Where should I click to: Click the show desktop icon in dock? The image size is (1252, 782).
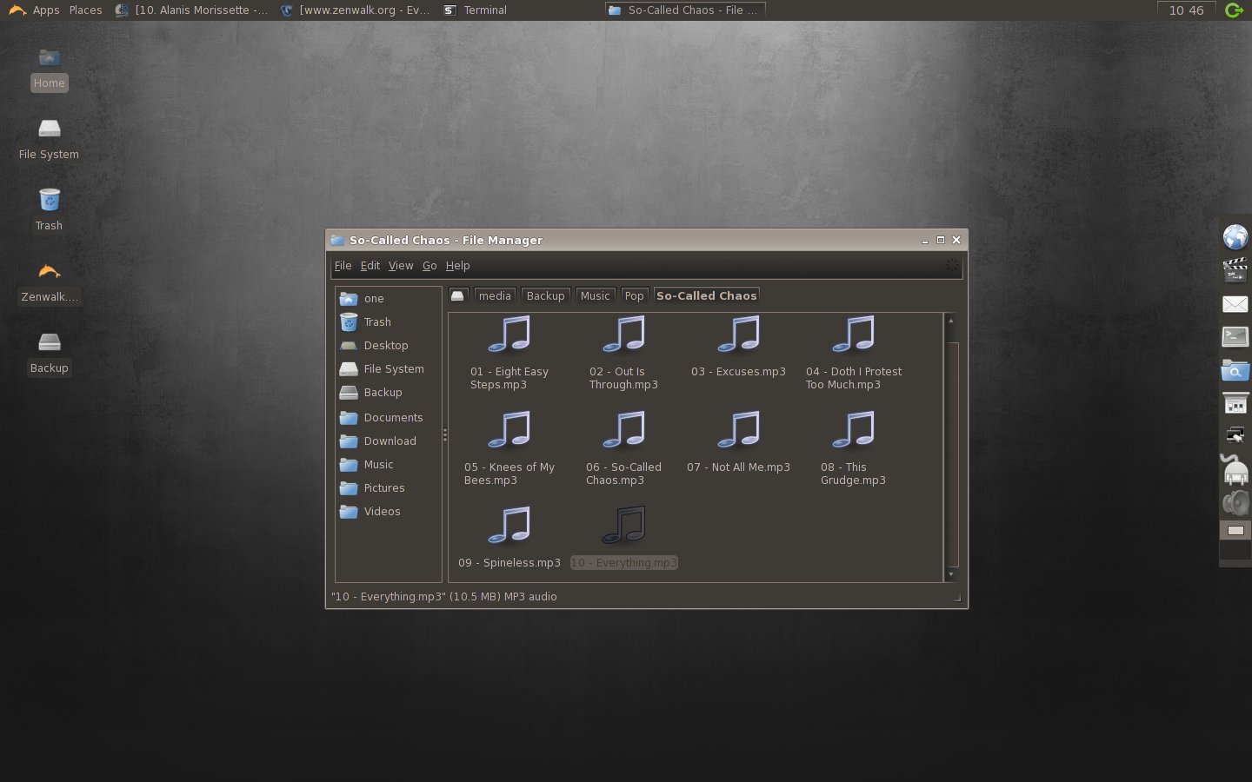click(x=1235, y=530)
